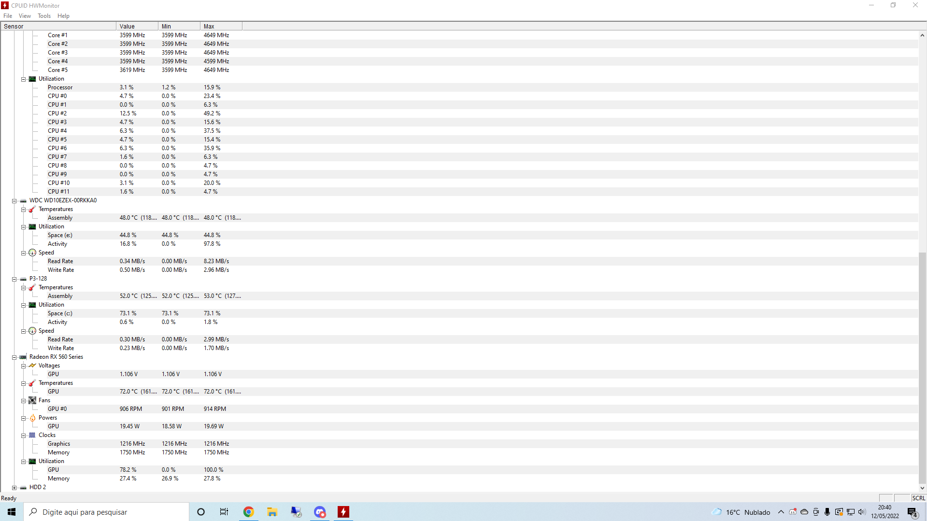The image size is (927, 521).
Task: Click the volume tray icon
Action: tap(862, 512)
